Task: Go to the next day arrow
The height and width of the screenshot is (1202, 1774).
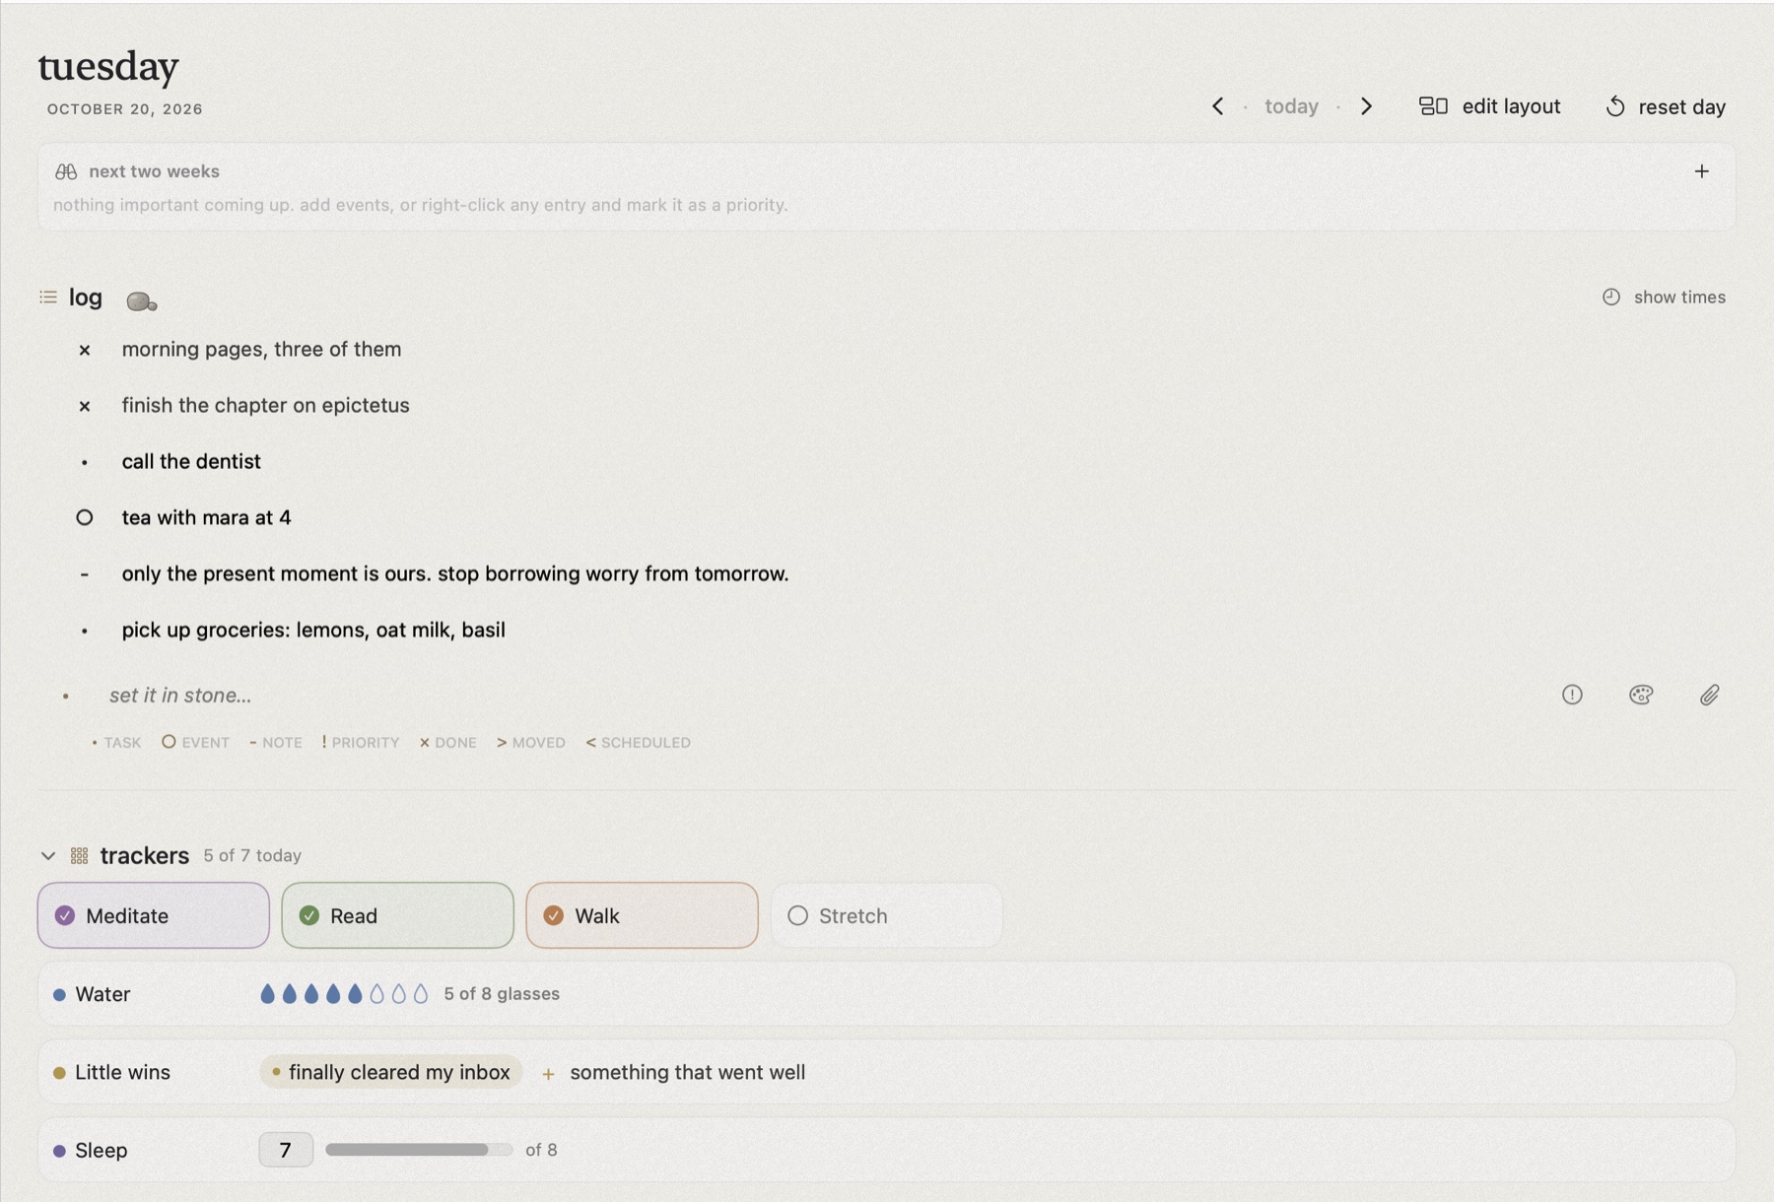Action: click(1366, 106)
